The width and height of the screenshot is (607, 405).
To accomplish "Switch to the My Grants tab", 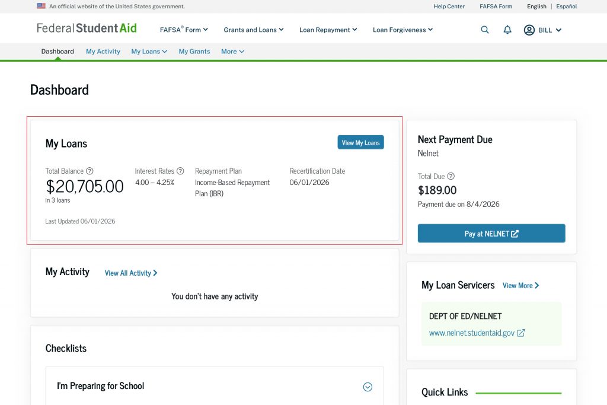I will point(194,52).
